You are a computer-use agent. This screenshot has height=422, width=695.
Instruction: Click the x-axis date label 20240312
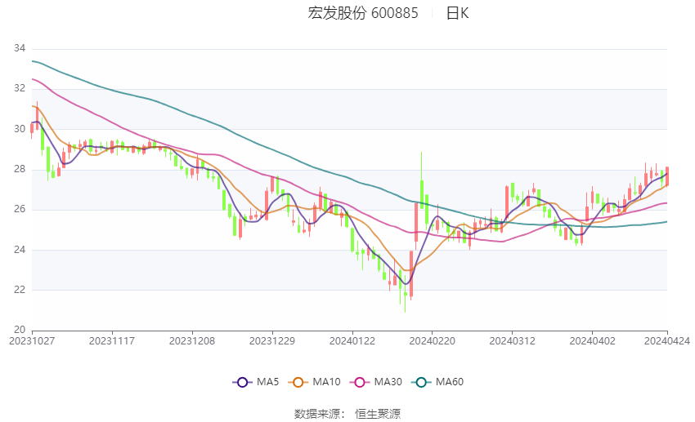(x=512, y=341)
